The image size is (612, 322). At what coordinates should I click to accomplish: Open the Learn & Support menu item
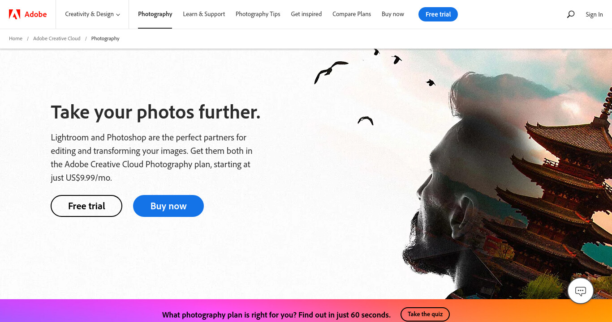tap(204, 14)
